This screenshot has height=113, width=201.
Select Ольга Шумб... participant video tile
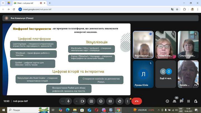pyautogui.click(x=188, y=45)
